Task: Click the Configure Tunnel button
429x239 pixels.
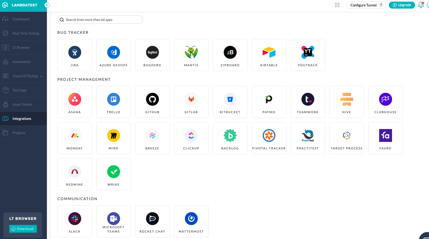Action: (x=366, y=5)
